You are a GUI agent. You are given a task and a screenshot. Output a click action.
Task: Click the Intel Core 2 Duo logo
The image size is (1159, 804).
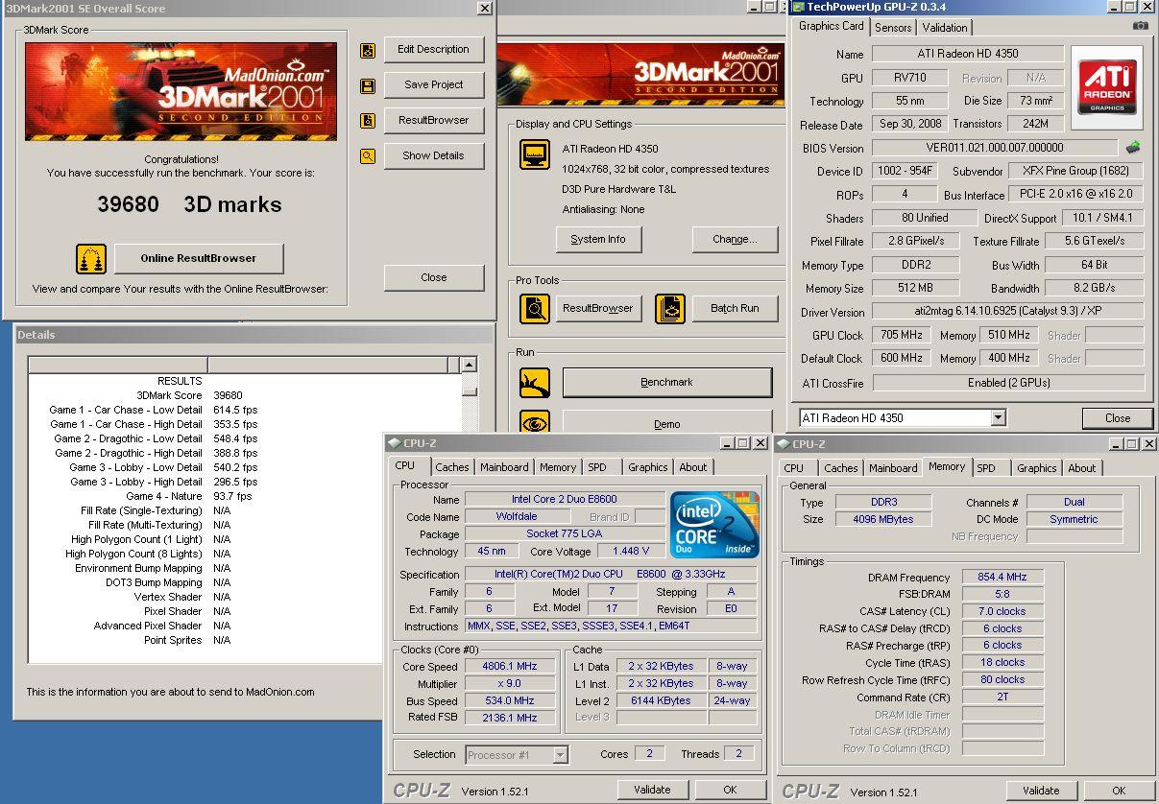pyautogui.click(x=715, y=524)
